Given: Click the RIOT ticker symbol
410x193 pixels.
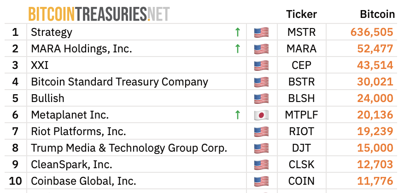Looking at the screenshot, I should 301,131.
